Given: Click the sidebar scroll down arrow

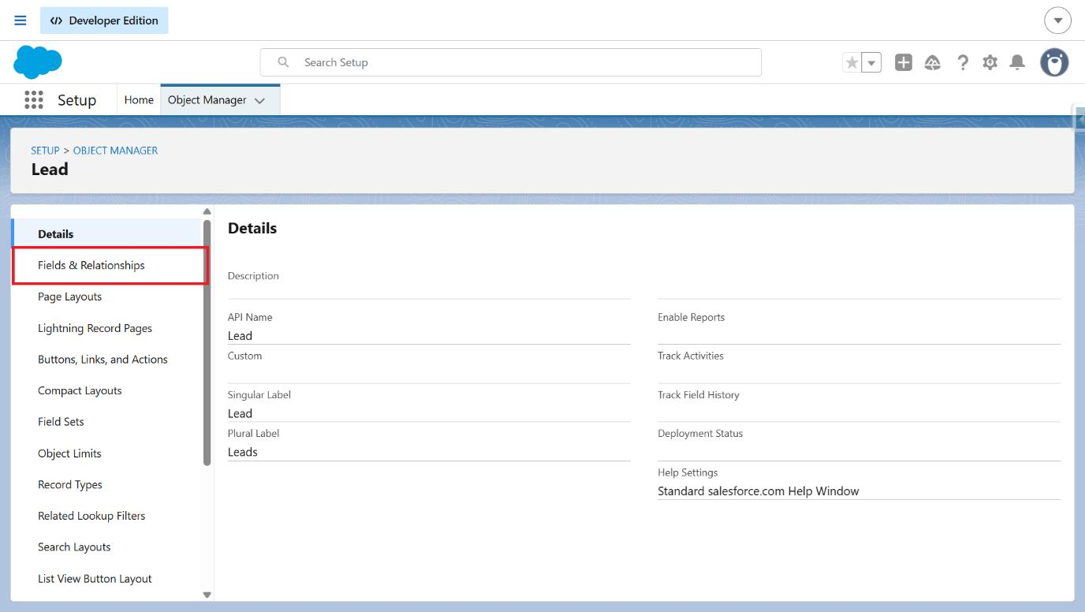Looking at the screenshot, I should click(x=207, y=595).
